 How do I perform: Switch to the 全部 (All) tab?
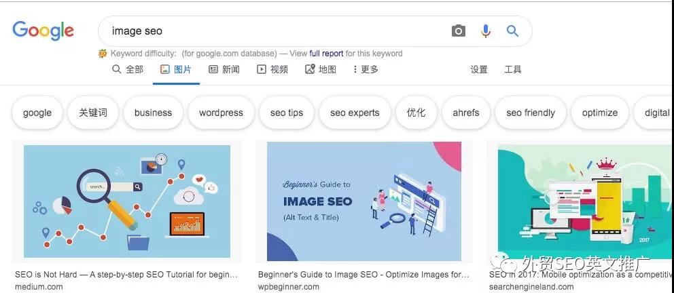pyautogui.click(x=128, y=69)
